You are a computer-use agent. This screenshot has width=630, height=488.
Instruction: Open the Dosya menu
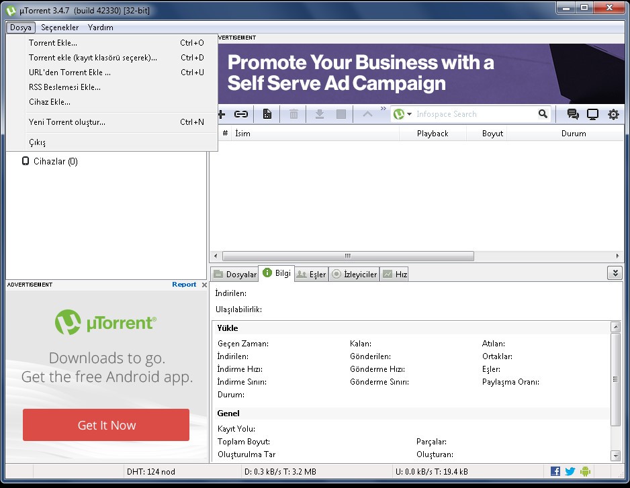(21, 28)
